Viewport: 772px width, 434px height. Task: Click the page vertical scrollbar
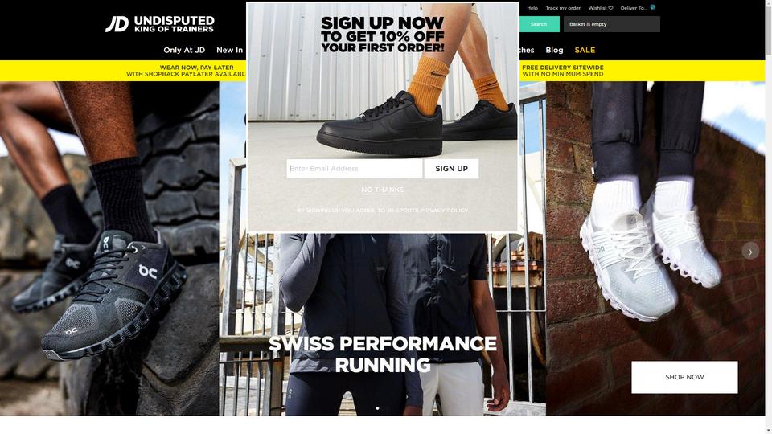click(769, 216)
